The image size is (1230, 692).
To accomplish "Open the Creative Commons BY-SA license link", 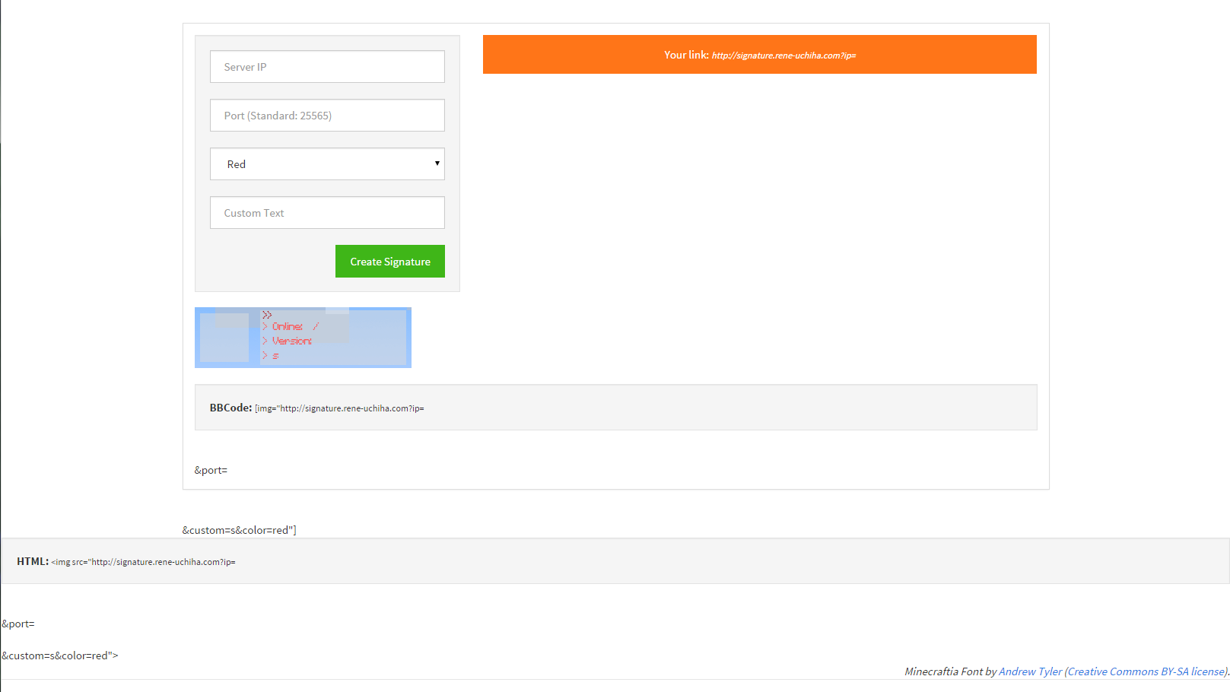I will tap(1147, 671).
